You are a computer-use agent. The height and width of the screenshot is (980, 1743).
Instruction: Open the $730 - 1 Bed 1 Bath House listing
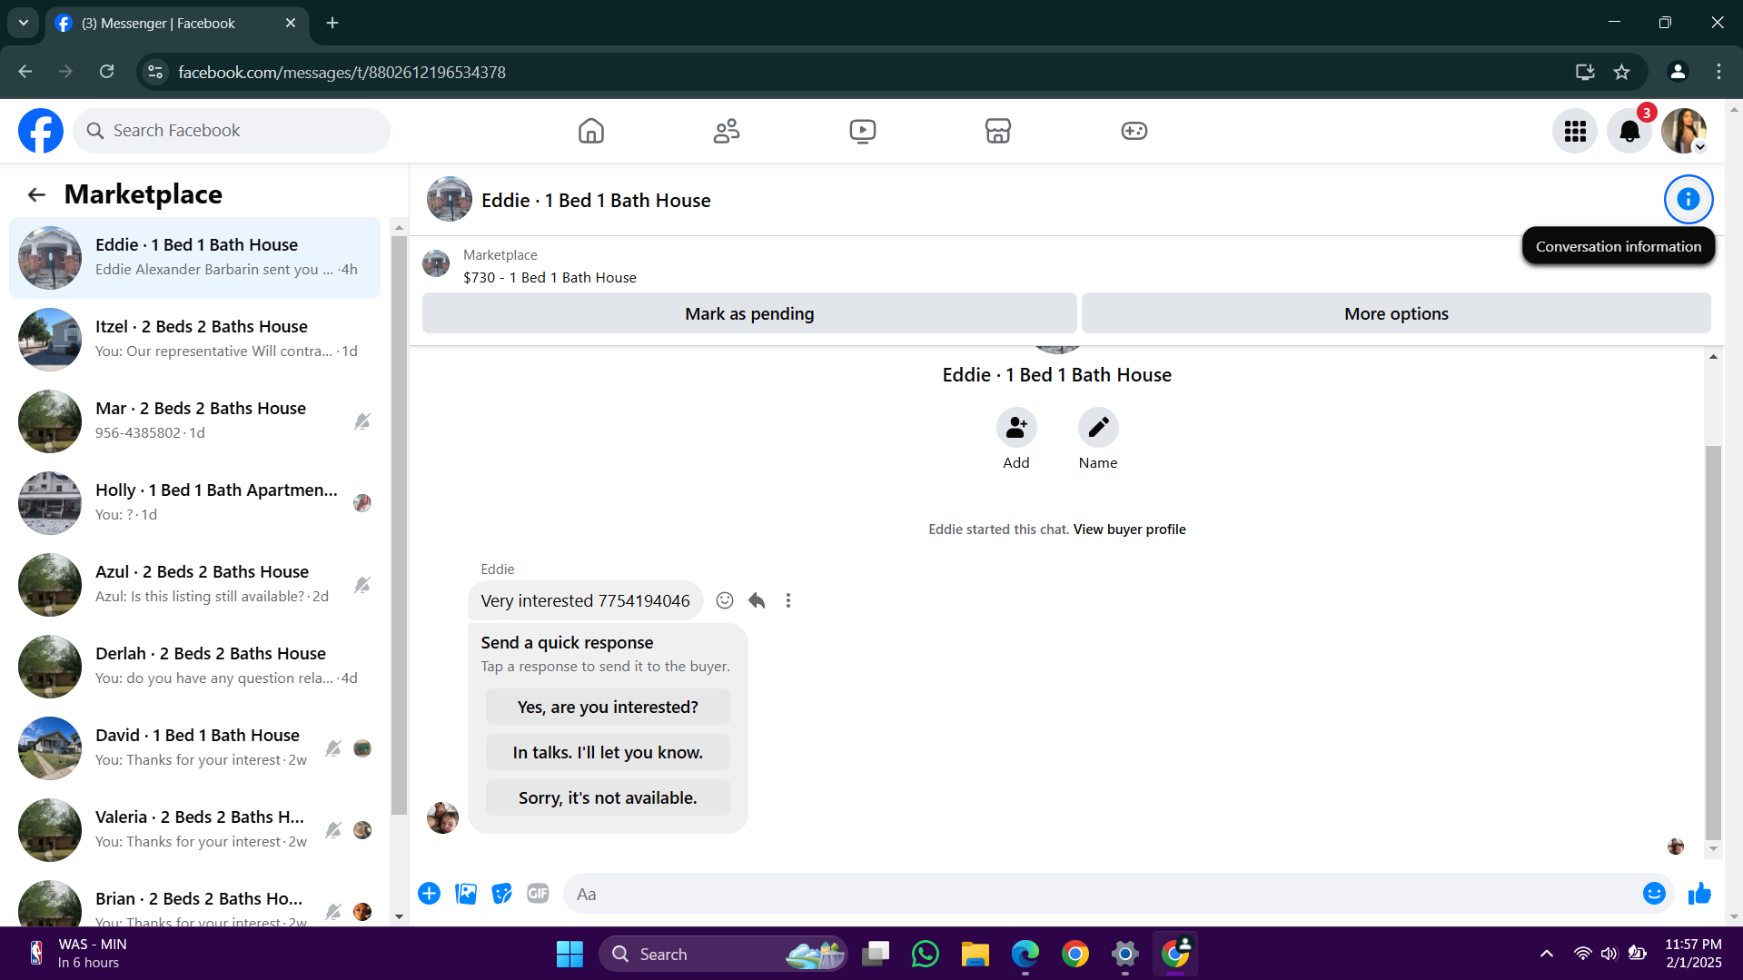550,278
